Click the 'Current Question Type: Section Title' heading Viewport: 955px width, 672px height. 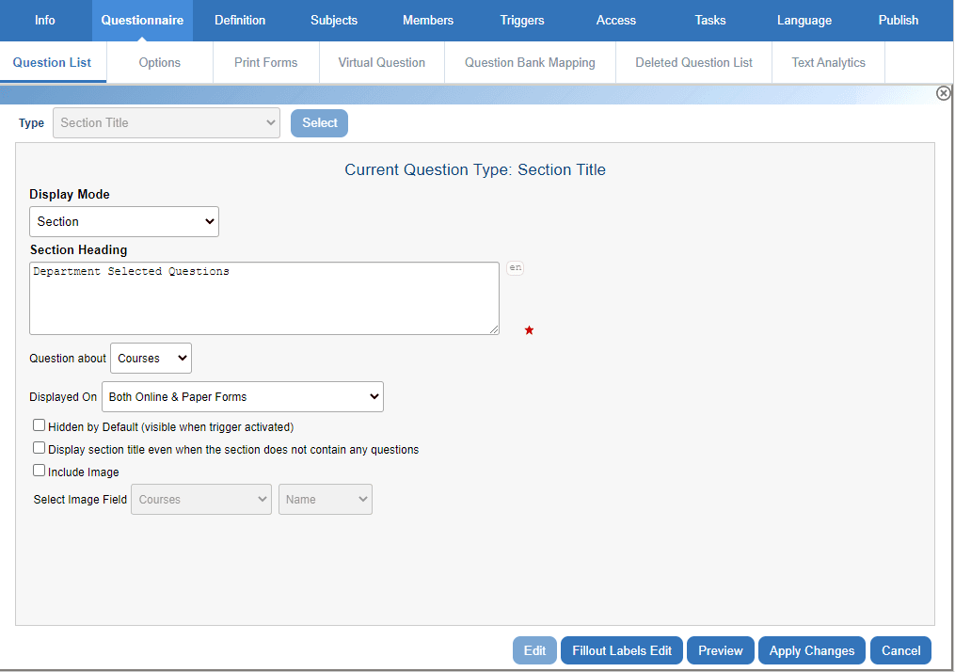(x=475, y=169)
